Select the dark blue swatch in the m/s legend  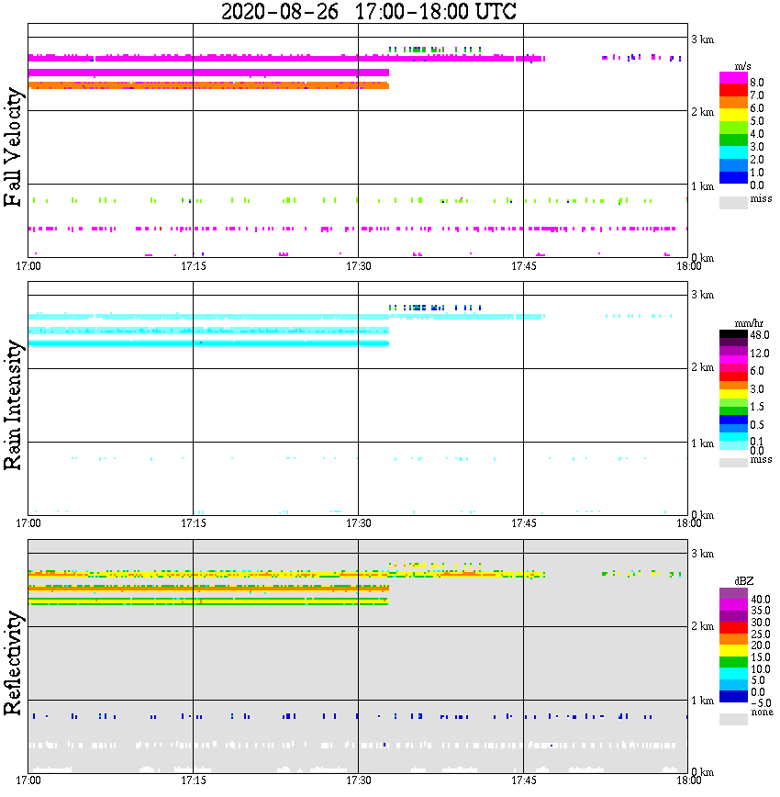tap(733, 177)
